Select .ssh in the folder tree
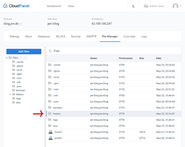This screenshot has width=185, height=147. click(18, 82)
